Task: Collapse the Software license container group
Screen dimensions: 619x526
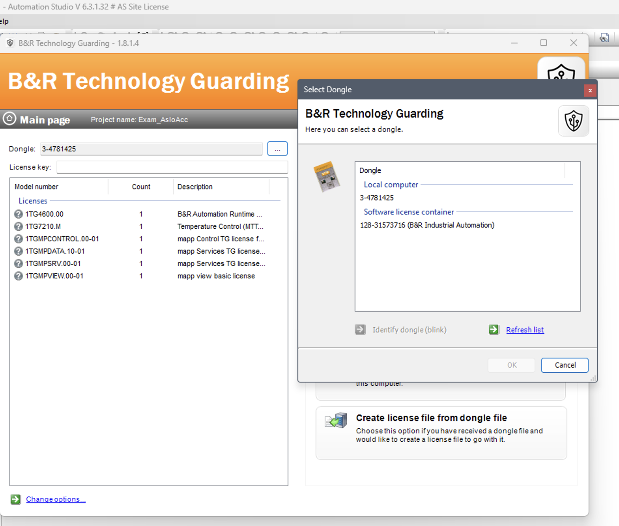Action: (409, 212)
